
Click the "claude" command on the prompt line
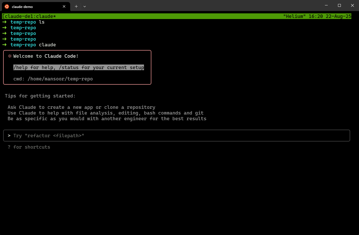[47, 45]
